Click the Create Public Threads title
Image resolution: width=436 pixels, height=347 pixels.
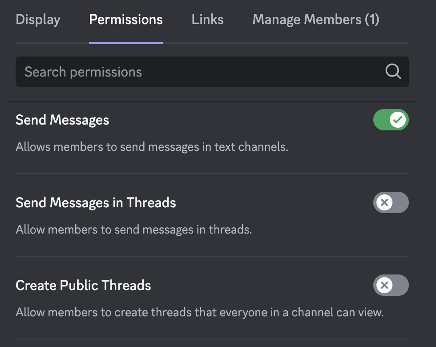[x=83, y=286]
